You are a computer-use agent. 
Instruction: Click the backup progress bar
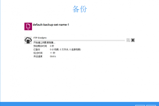(79, 41)
